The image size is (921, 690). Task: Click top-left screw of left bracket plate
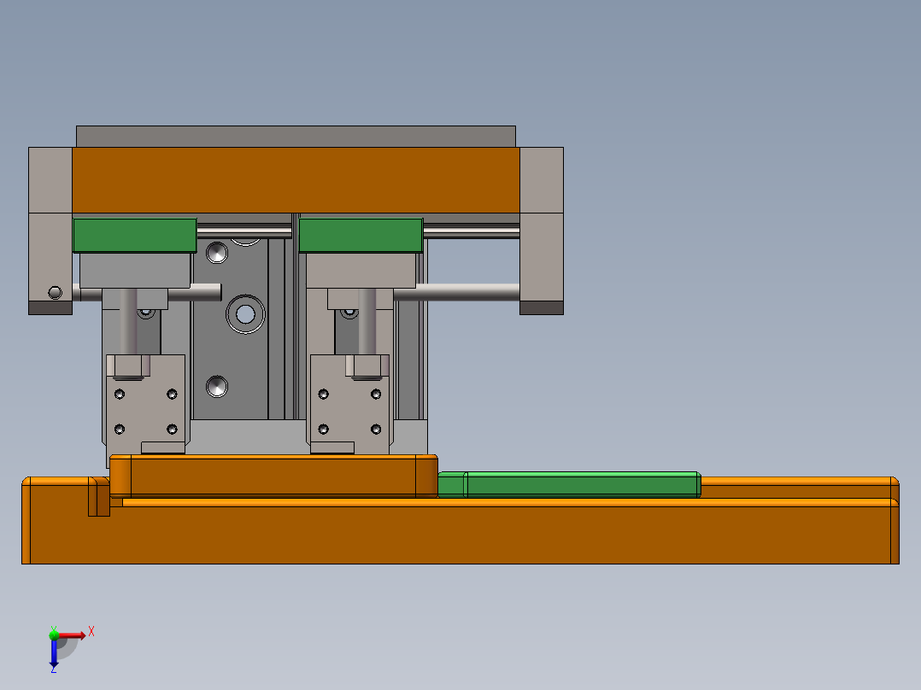[x=120, y=394]
